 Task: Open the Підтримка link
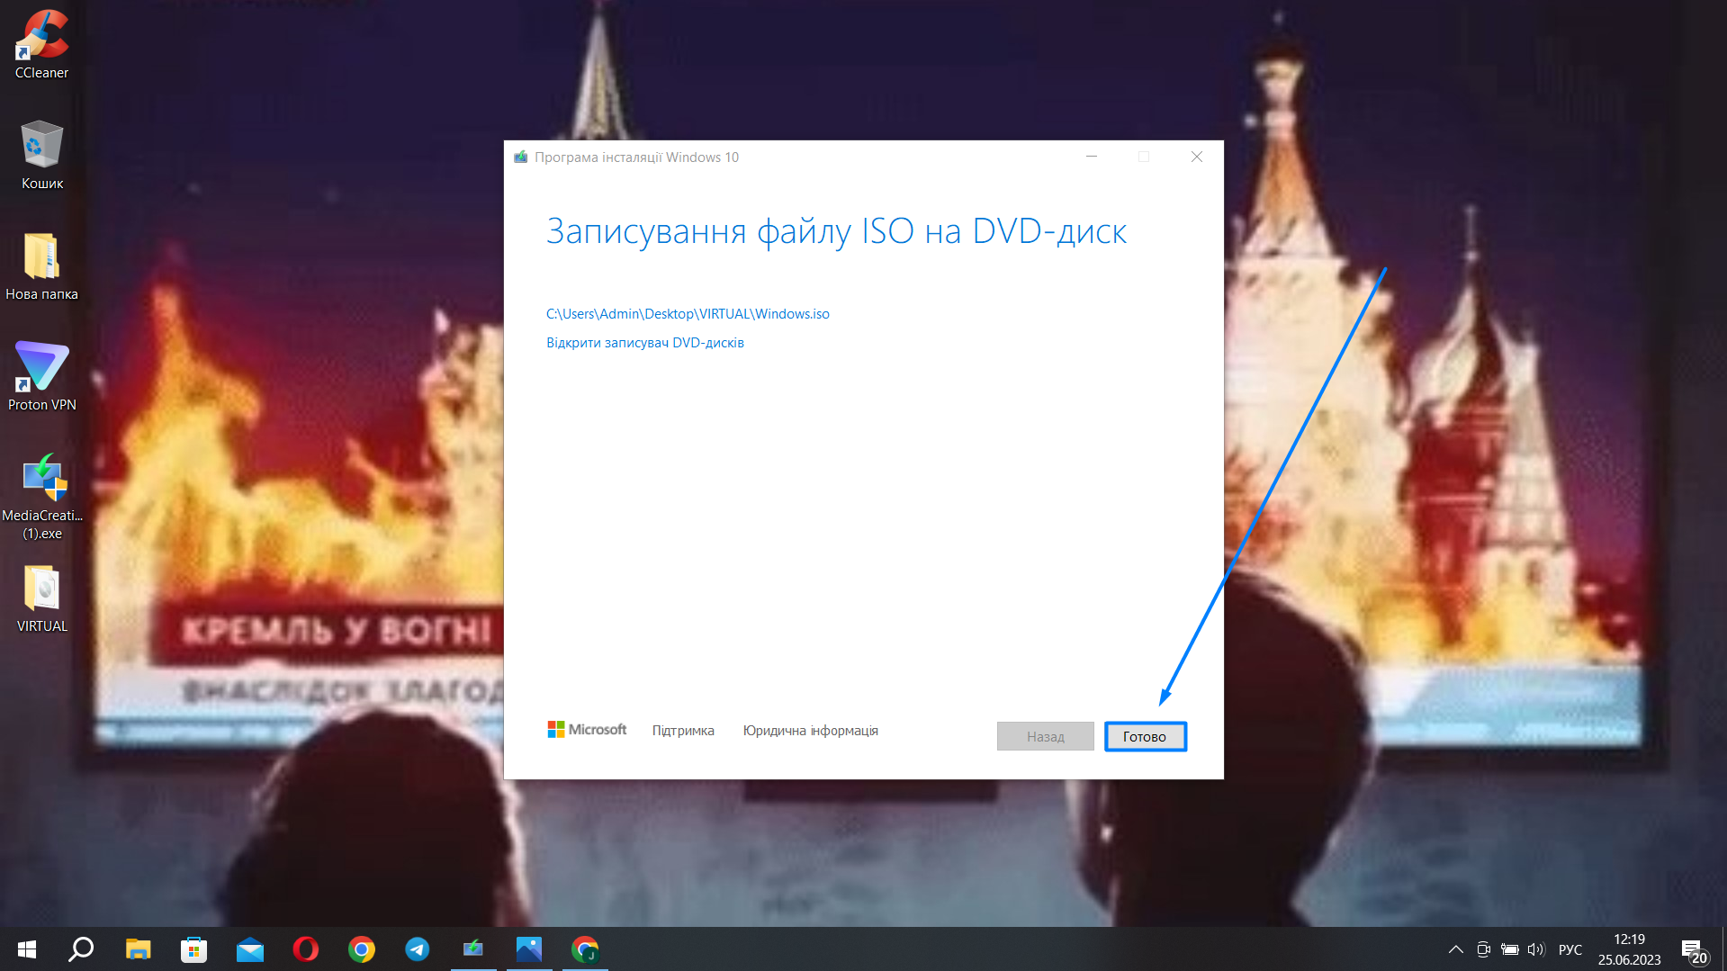click(683, 730)
